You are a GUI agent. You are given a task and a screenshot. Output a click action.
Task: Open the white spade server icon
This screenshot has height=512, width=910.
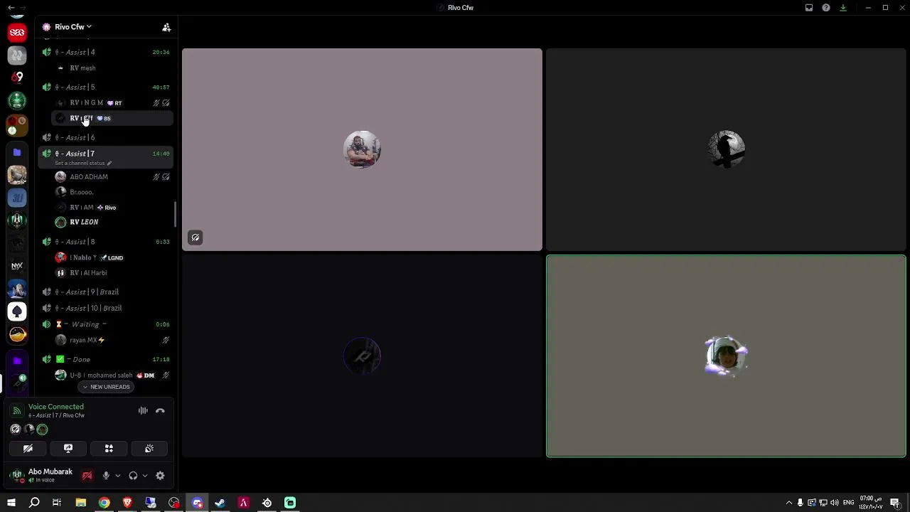coord(17,311)
